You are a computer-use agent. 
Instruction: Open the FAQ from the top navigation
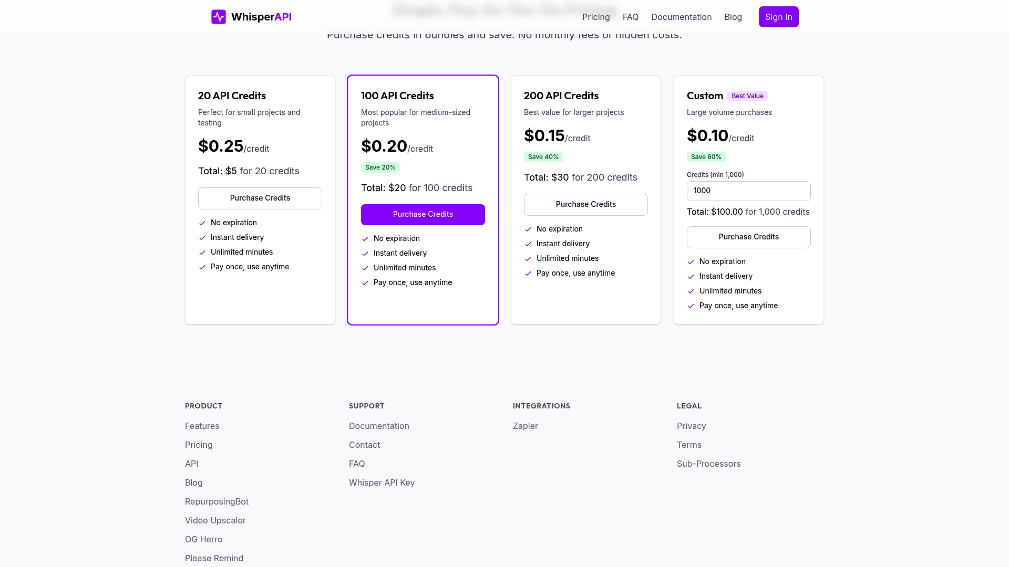(630, 17)
